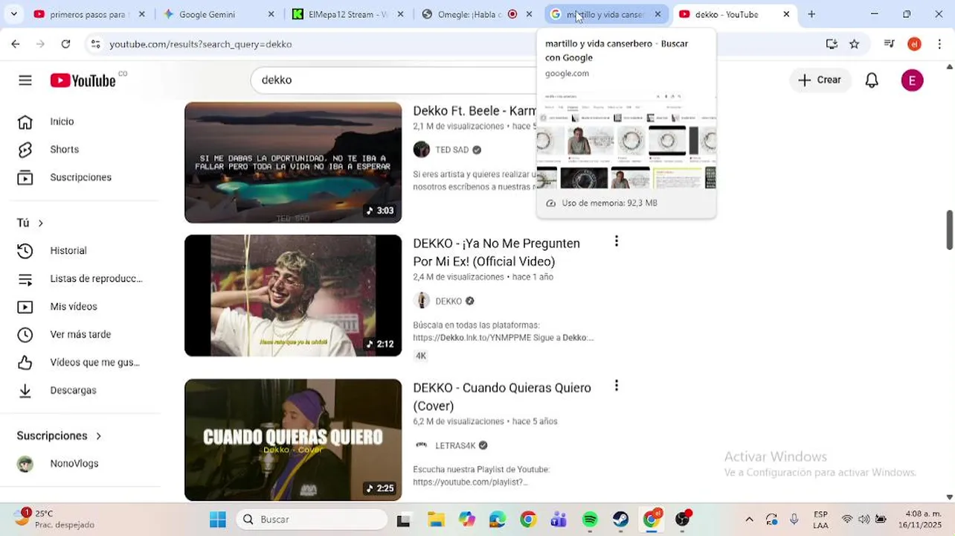Viewport: 955px width, 536px height.
Task: Open TED SAD channel link
Action: tap(451, 150)
